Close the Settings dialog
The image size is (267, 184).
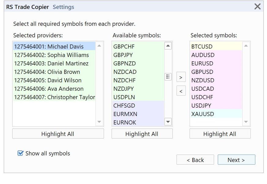click(258, 6)
